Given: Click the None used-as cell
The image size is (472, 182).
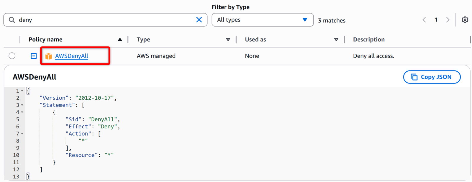Looking at the screenshot, I should coord(252,56).
